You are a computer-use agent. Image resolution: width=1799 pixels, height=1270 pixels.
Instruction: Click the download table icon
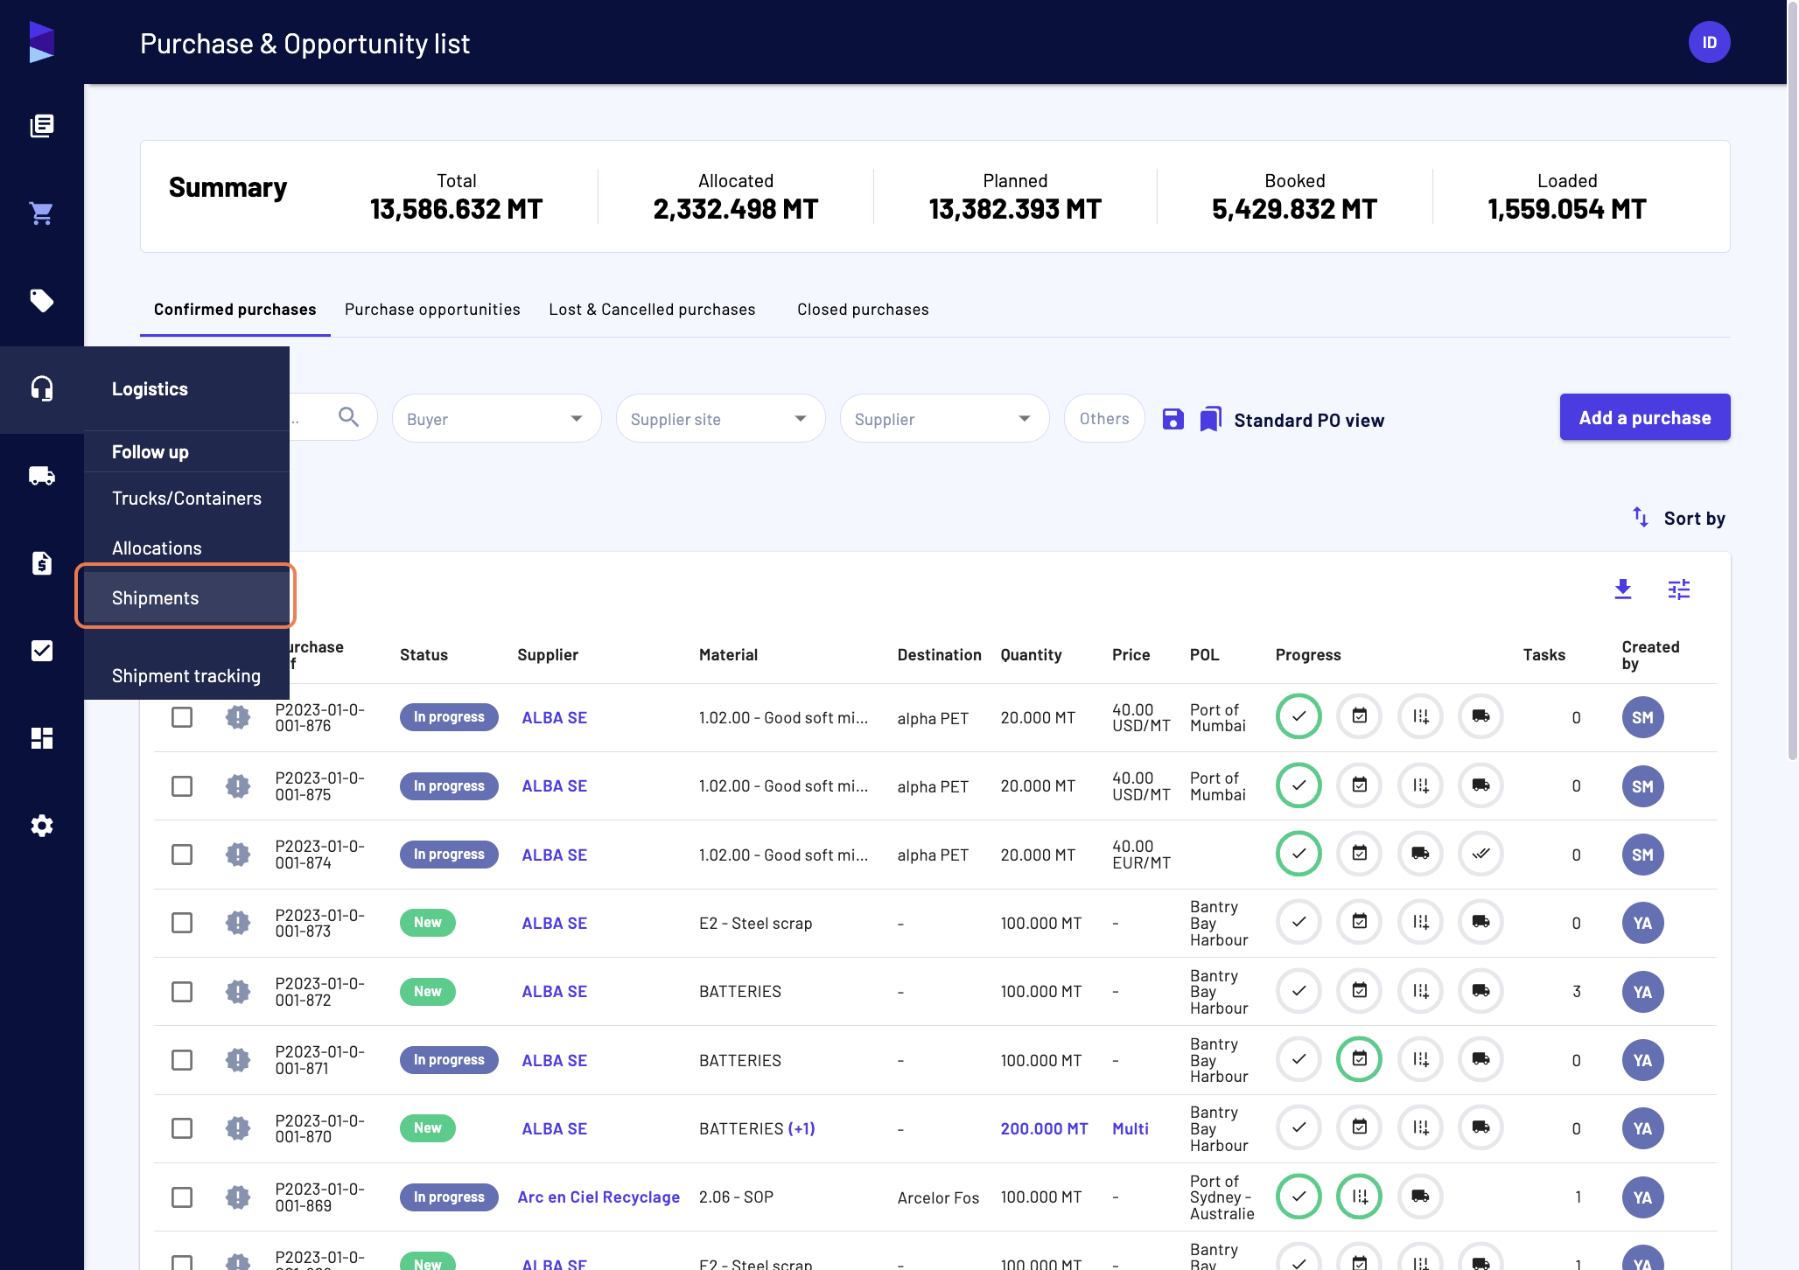pyautogui.click(x=1623, y=590)
